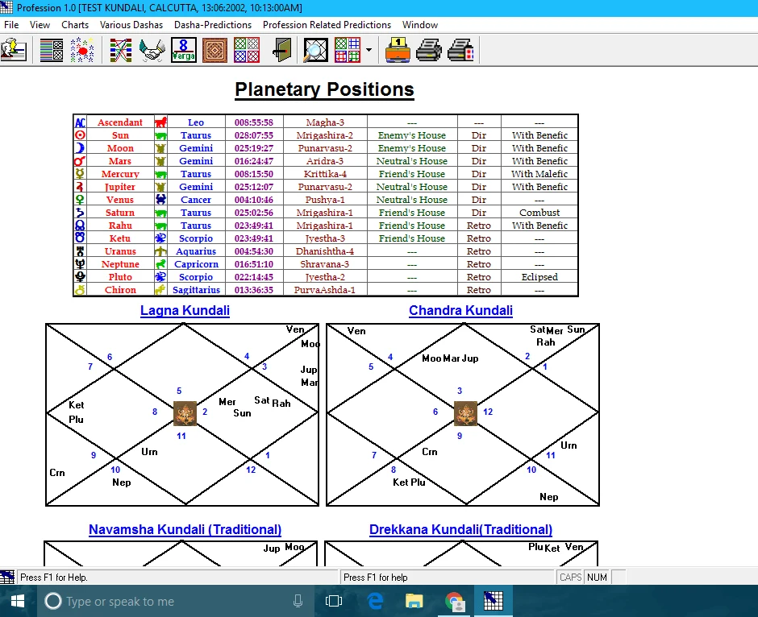
Task: Click the Cancer crab sign icon
Action: [160, 200]
